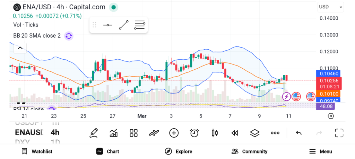Select the trend line tool
355x159 pixels.
pos(124,25)
